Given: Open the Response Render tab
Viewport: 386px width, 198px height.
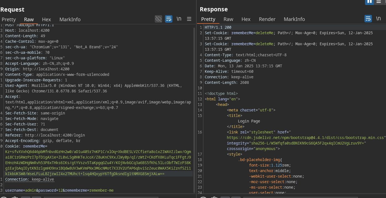Looking at the screenshot, I should point(267,19).
